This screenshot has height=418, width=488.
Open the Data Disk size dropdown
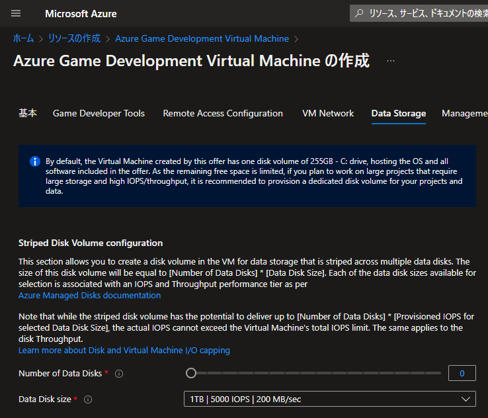tap(330, 399)
